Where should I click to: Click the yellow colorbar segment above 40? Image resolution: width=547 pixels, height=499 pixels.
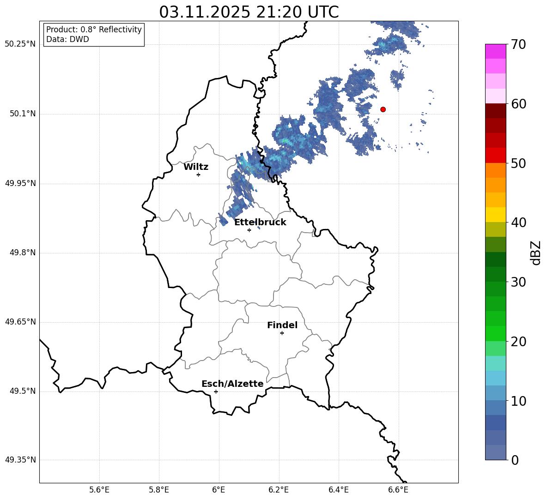pyautogui.click(x=496, y=215)
